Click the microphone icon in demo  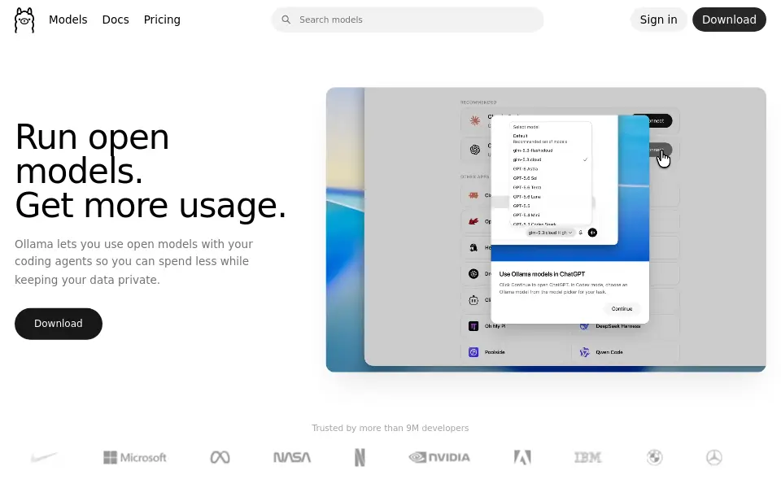pyautogui.click(x=581, y=233)
